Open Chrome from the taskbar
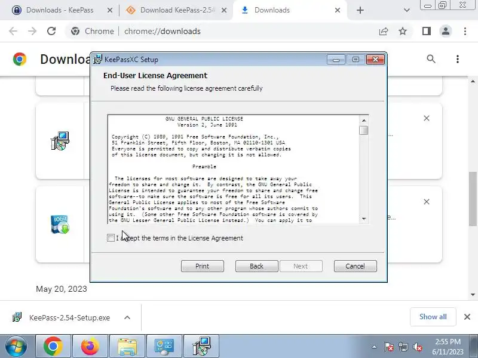The image size is (478, 358). click(53, 346)
